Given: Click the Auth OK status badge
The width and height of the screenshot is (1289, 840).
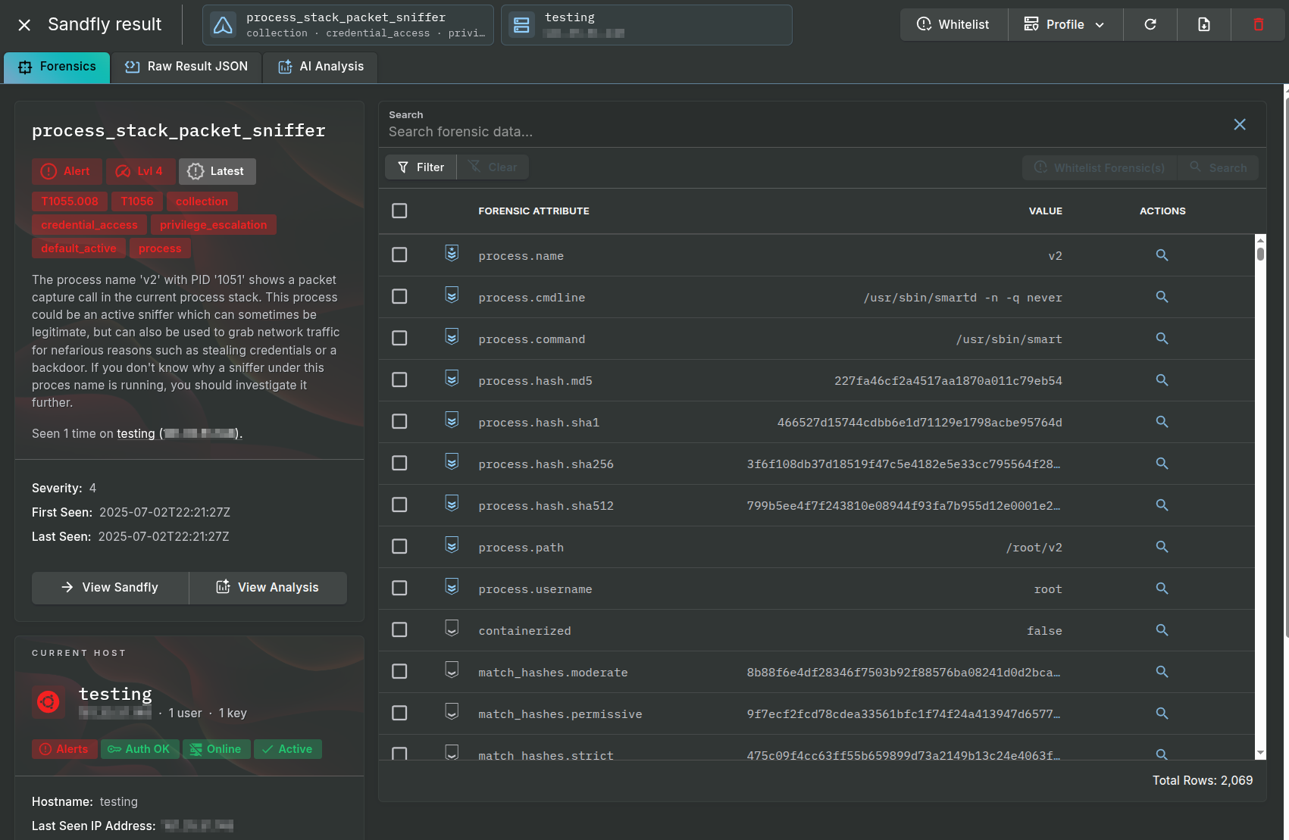Looking at the screenshot, I should tap(140, 749).
